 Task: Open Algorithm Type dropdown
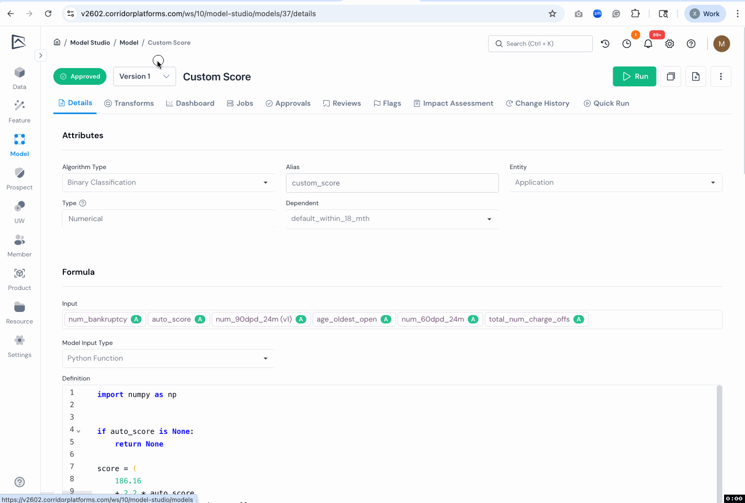click(168, 183)
